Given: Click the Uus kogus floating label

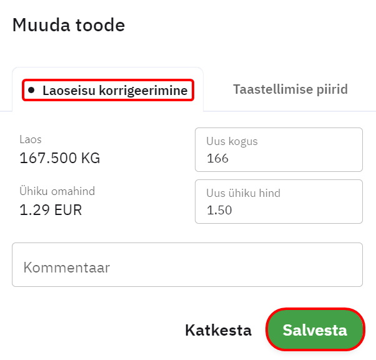Looking at the screenshot, I should [232, 141].
